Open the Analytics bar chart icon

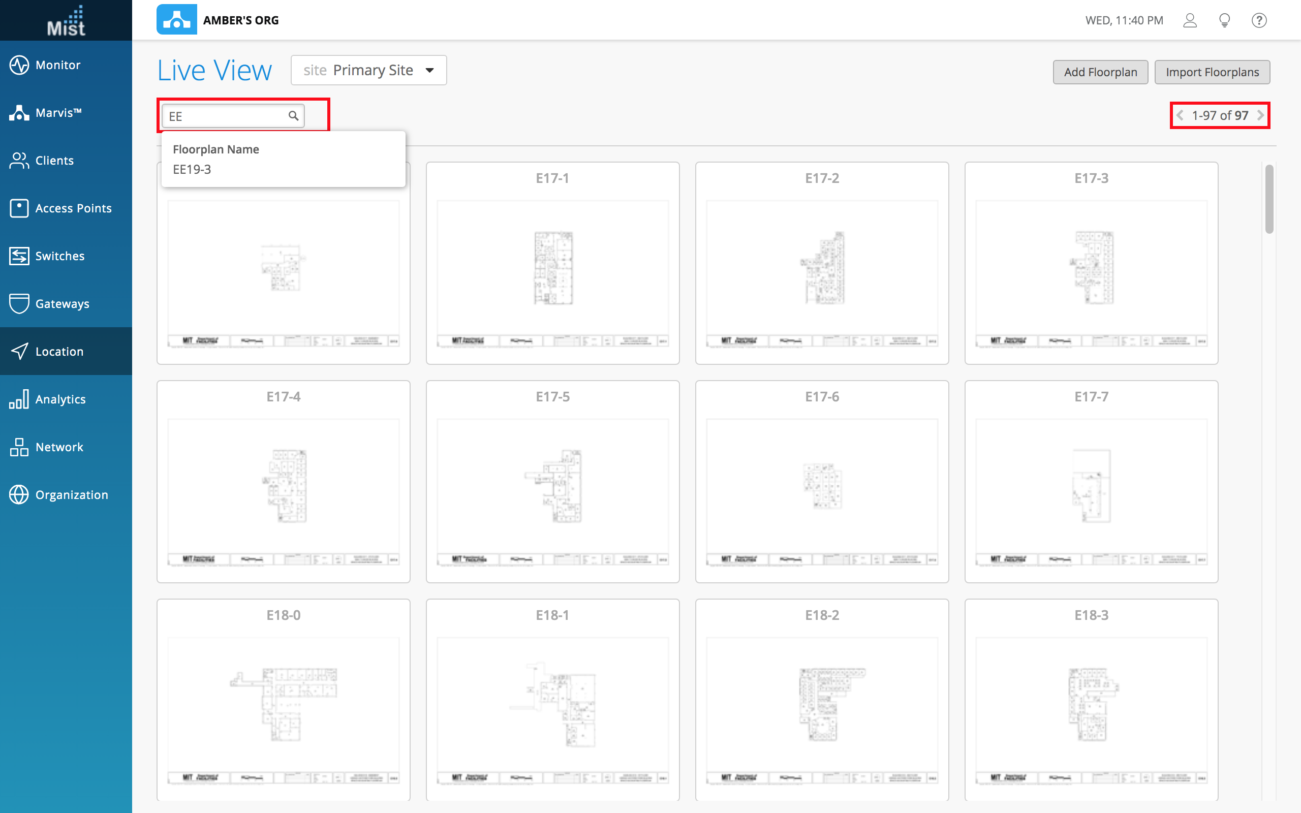point(19,399)
